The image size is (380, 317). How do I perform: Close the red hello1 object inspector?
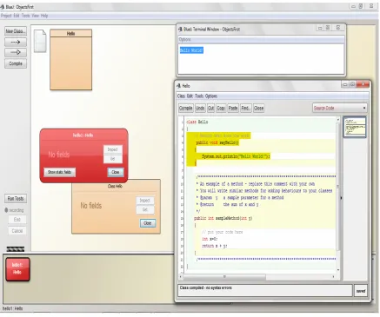click(116, 172)
